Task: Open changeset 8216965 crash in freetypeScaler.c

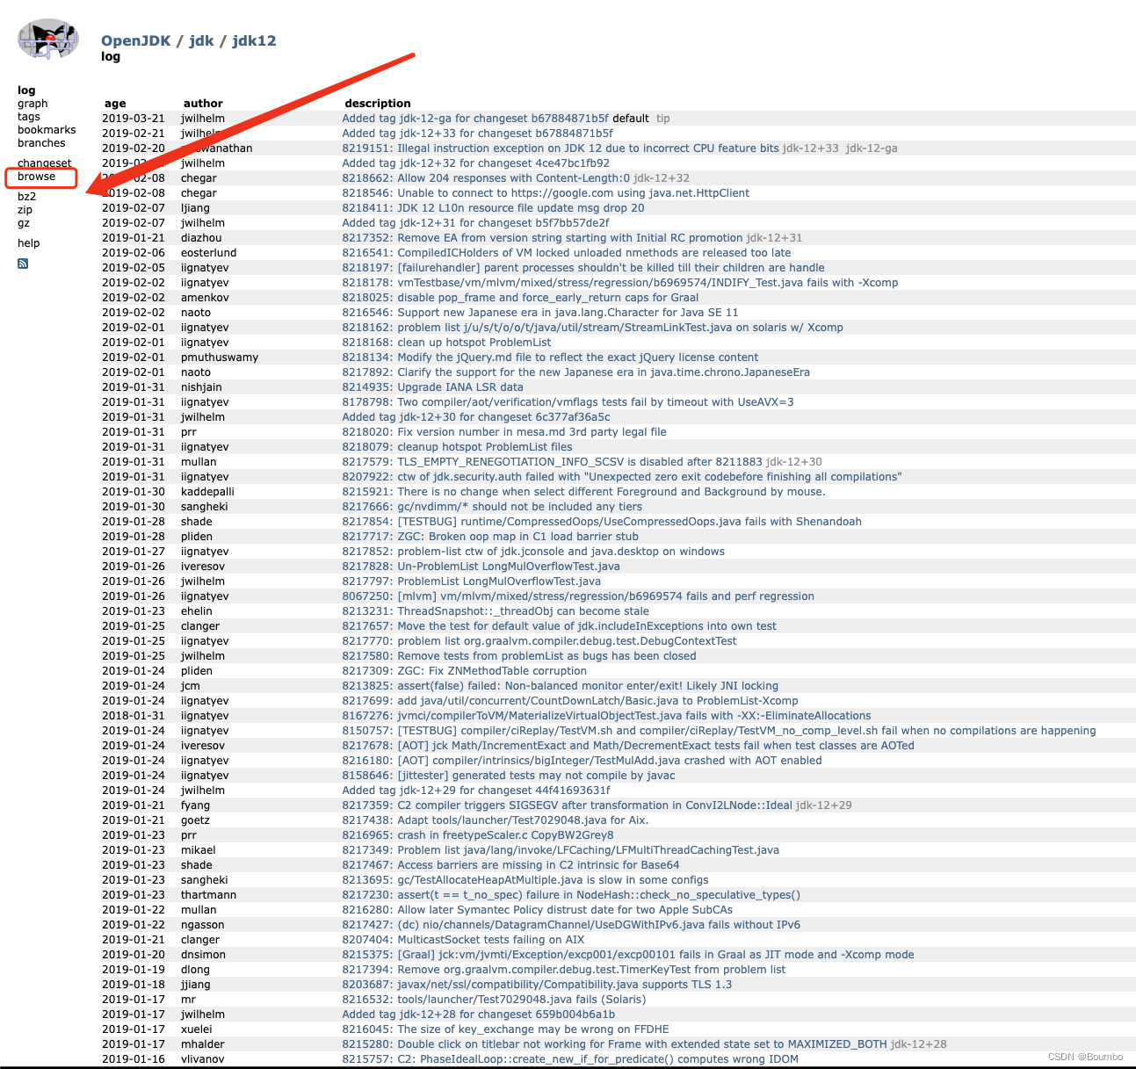Action: point(478,835)
